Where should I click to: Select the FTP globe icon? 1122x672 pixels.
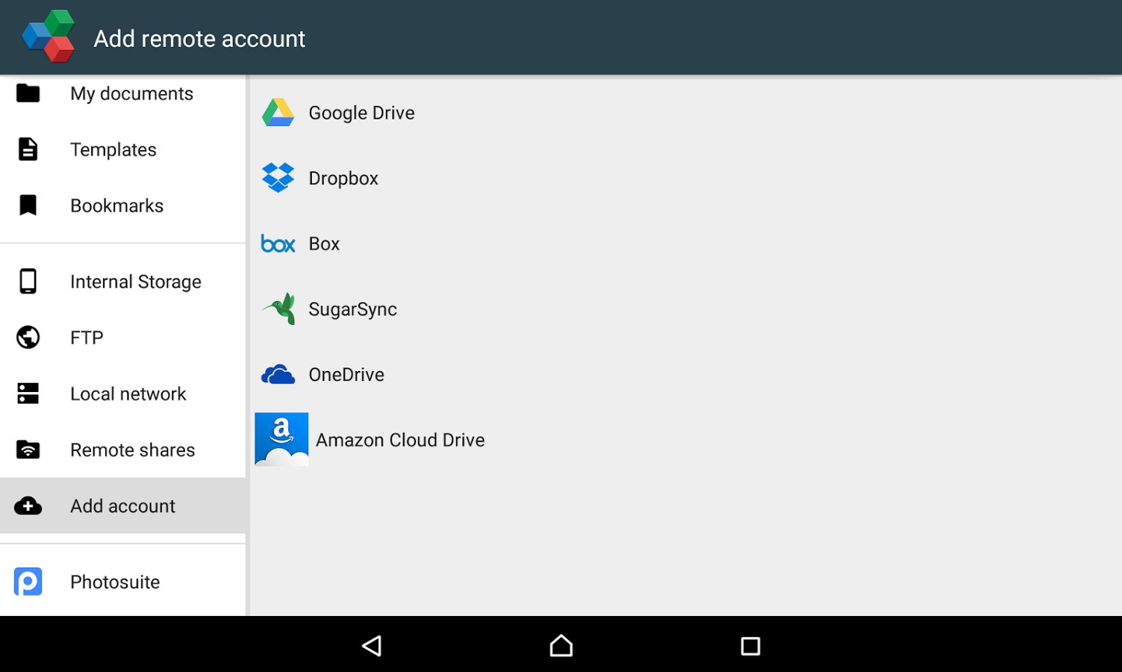28,337
